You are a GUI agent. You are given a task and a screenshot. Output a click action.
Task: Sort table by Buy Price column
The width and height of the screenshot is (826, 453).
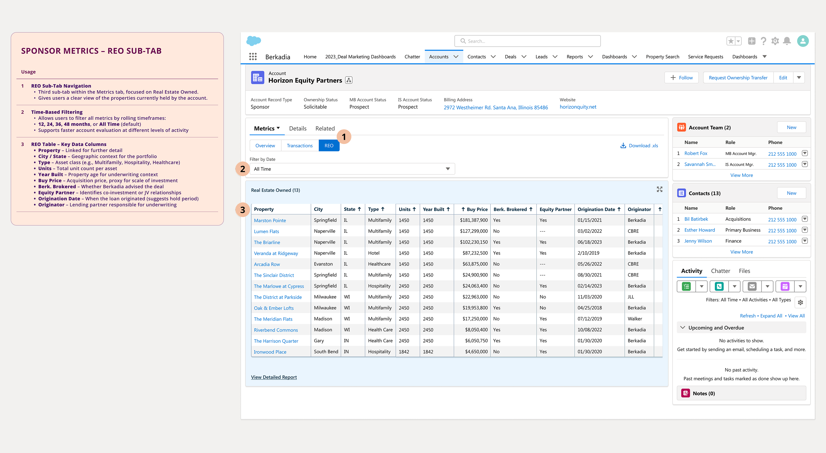(474, 209)
